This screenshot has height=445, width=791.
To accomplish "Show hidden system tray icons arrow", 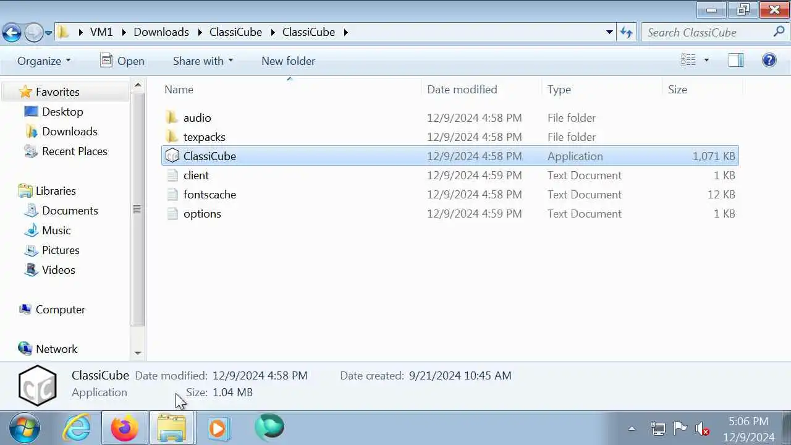I will tap(632, 428).
